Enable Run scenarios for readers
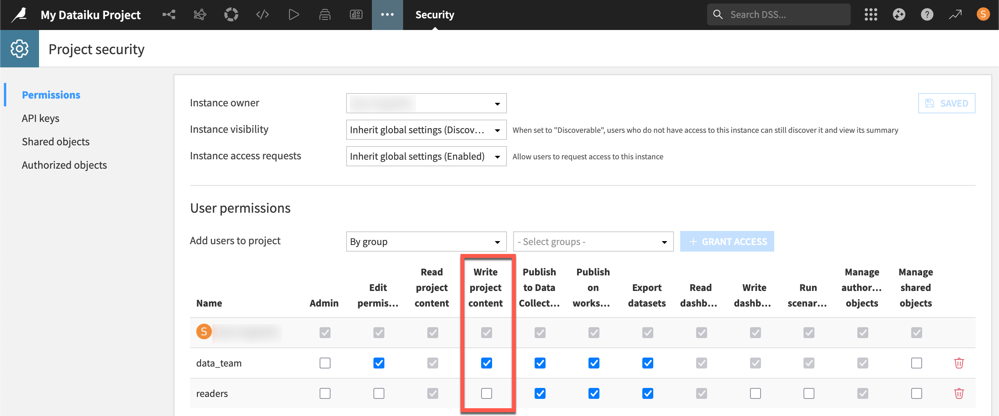This screenshot has width=999, height=416. 809,393
